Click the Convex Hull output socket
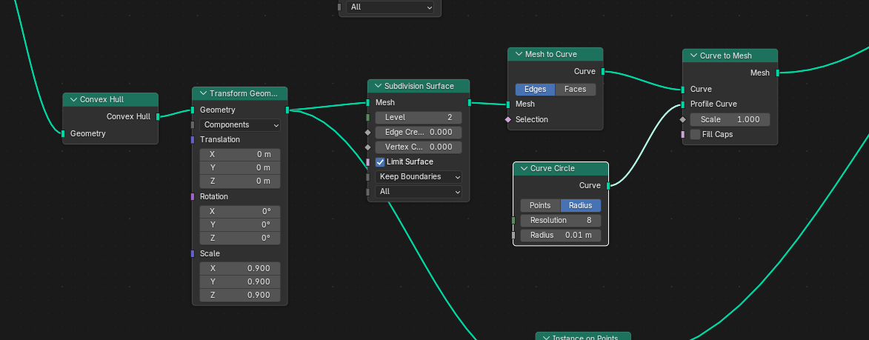This screenshot has width=869, height=340. coord(158,117)
